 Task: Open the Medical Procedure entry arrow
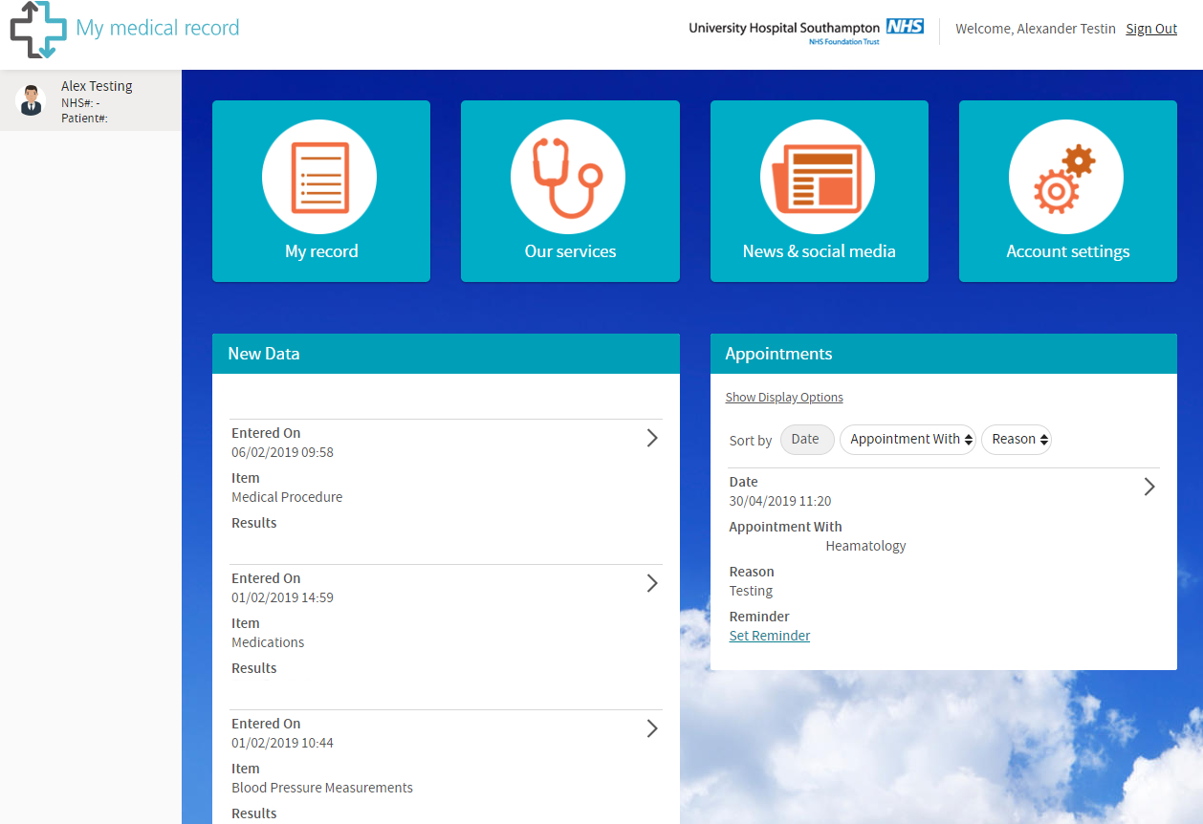[x=652, y=438]
